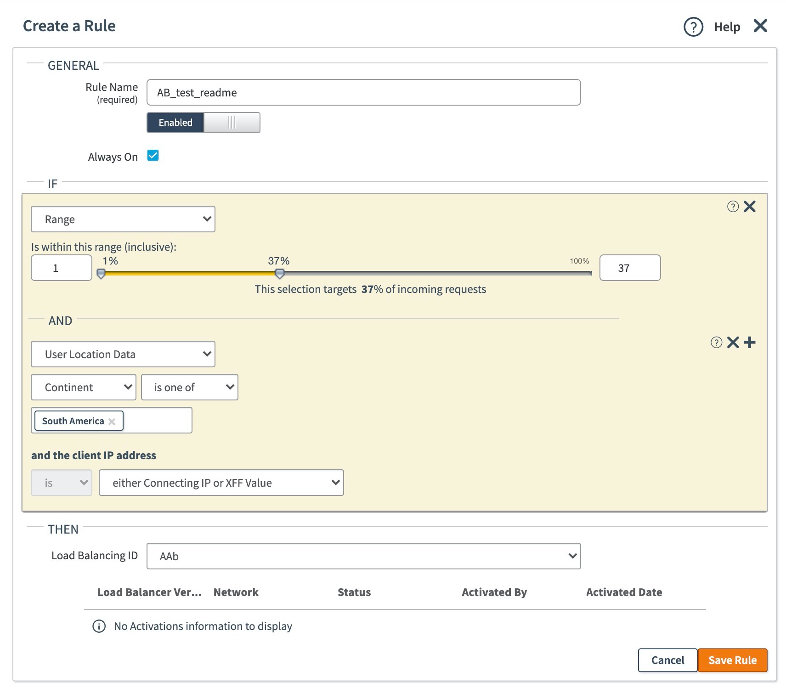The width and height of the screenshot is (786, 692).
Task: Click the Cancel button
Action: coord(667,660)
